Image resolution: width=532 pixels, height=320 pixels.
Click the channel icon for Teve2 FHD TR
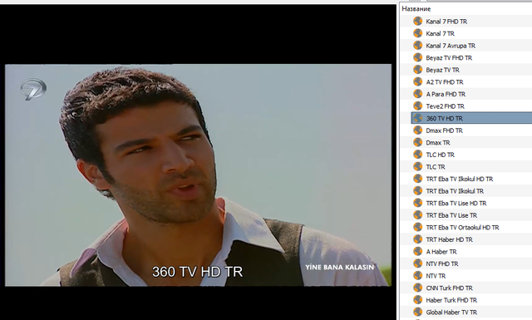[417, 106]
